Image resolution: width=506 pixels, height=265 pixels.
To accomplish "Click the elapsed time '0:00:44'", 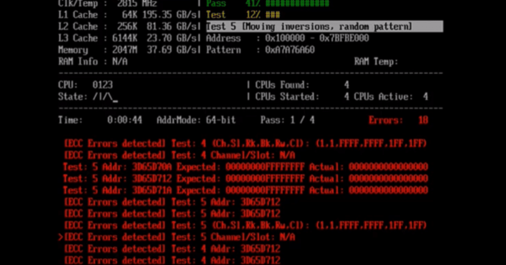I will pos(125,120).
